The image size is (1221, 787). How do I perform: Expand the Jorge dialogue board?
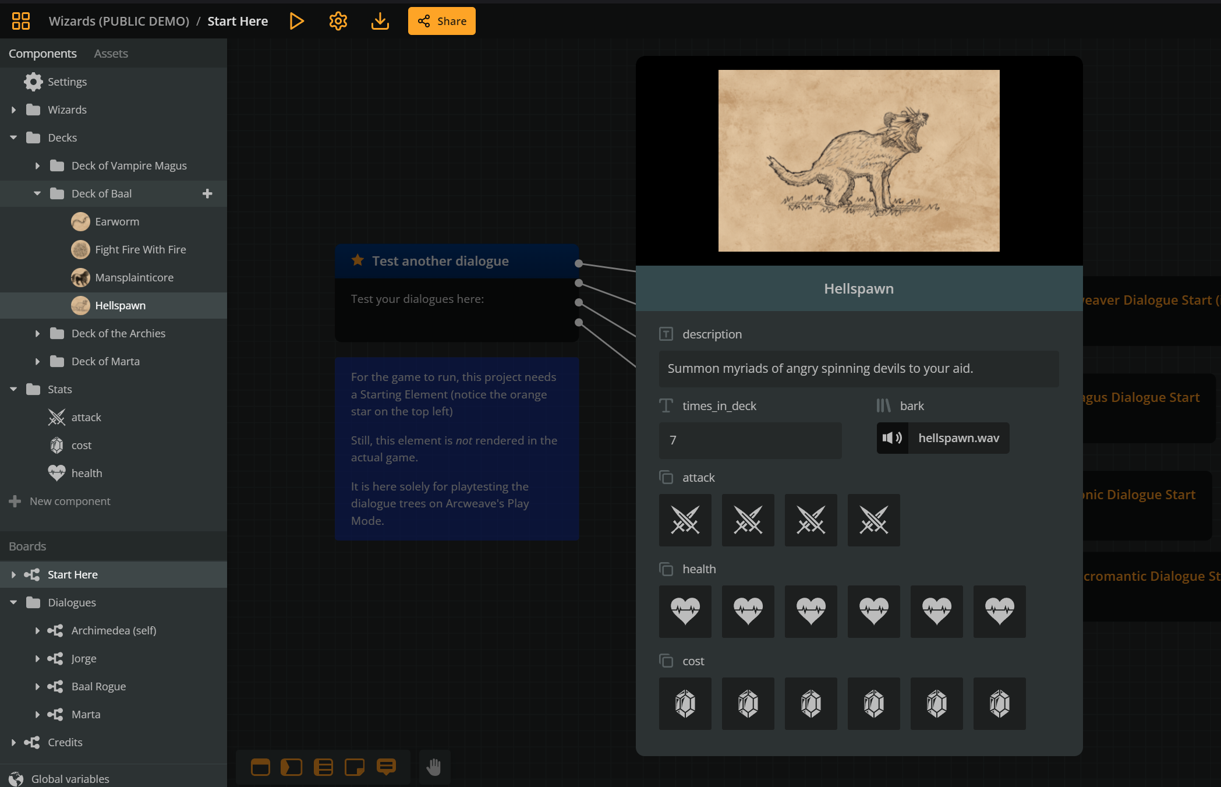[38, 658]
